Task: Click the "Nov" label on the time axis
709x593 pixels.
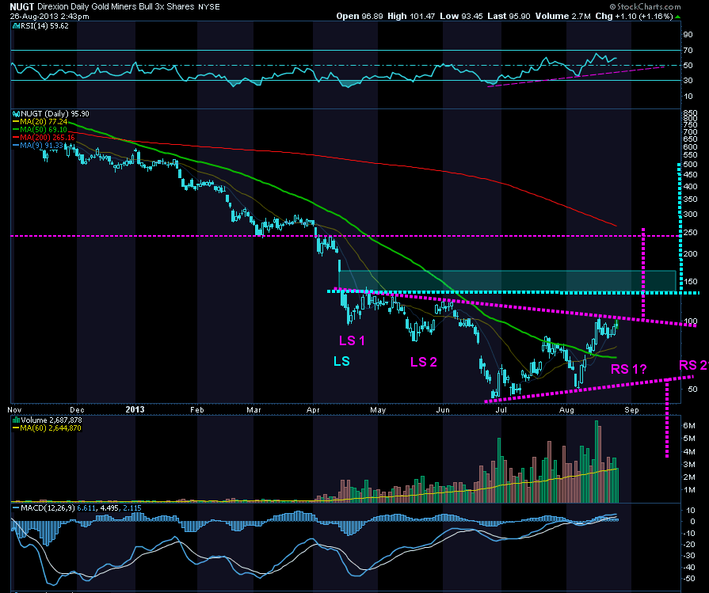Action: pyautogui.click(x=15, y=410)
